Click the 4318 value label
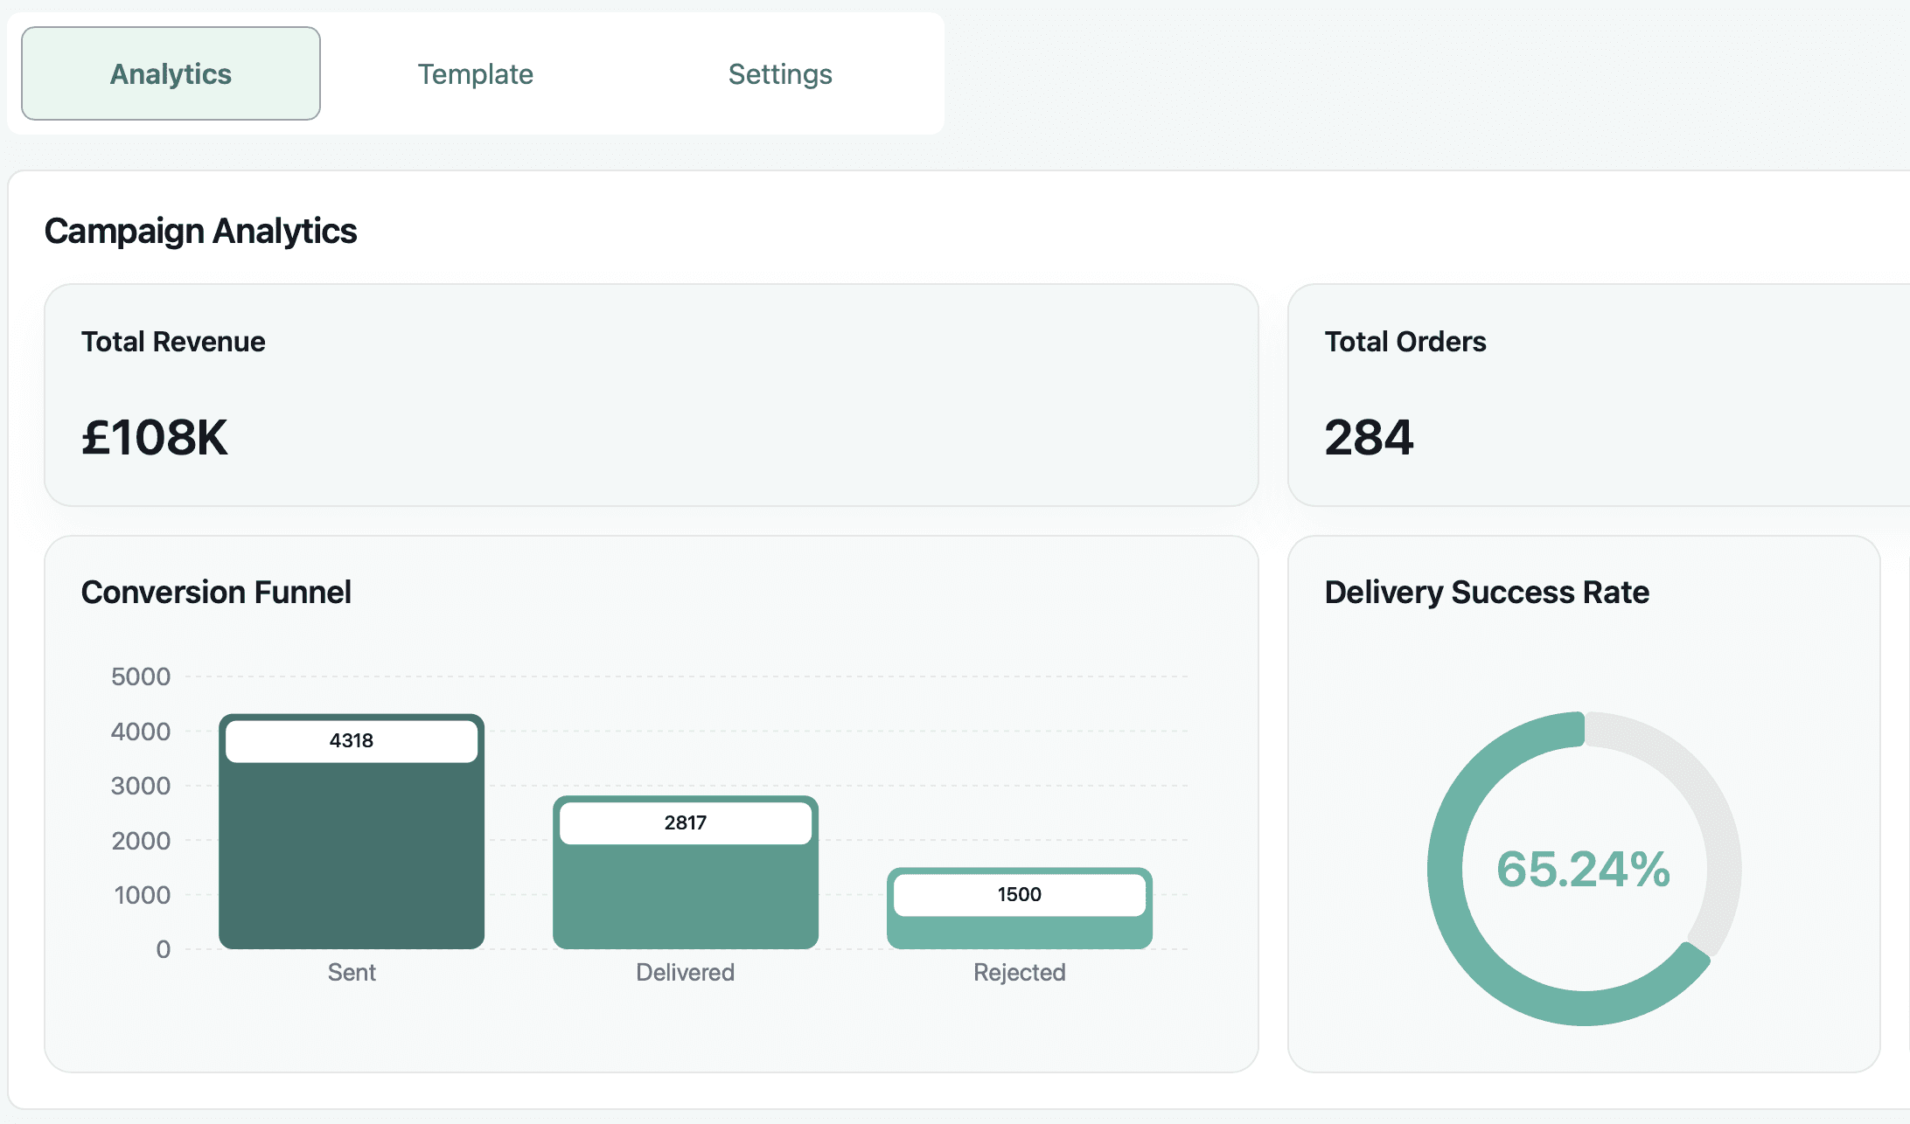This screenshot has width=1910, height=1124. pyautogui.click(x=352, y=740)
